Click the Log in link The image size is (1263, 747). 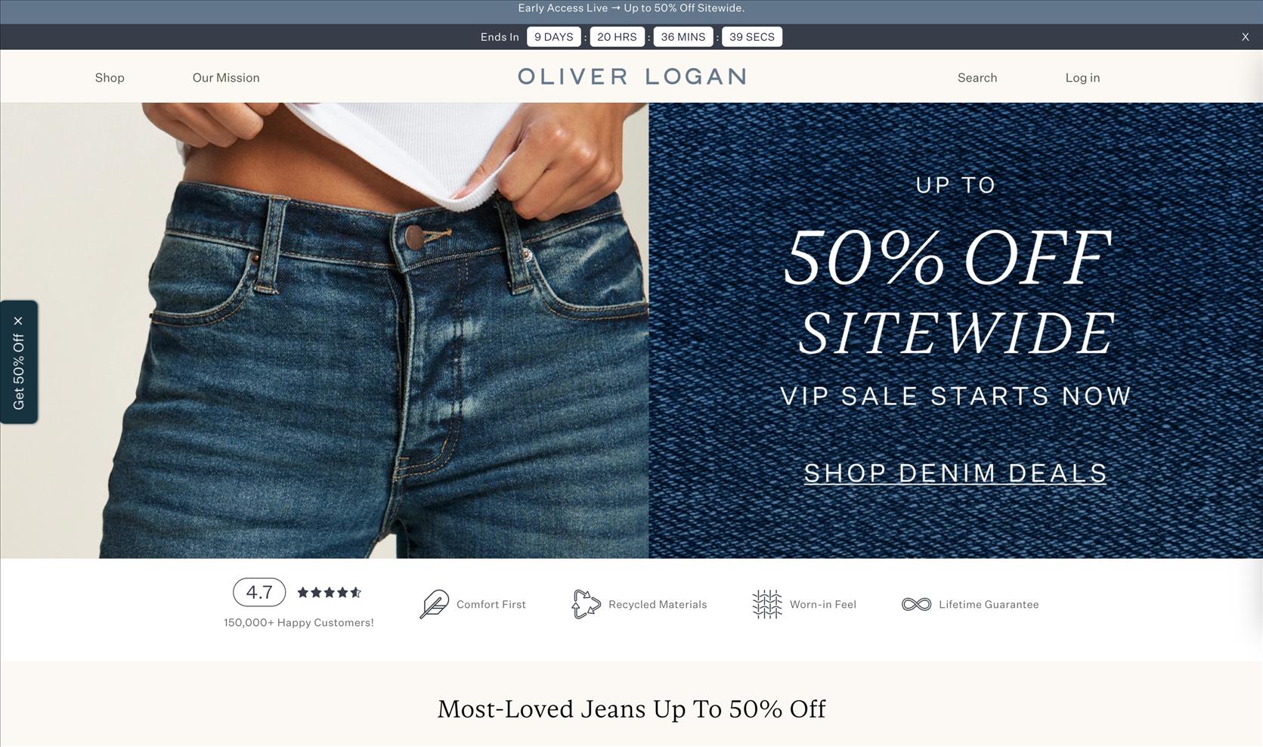[1082, 78]
